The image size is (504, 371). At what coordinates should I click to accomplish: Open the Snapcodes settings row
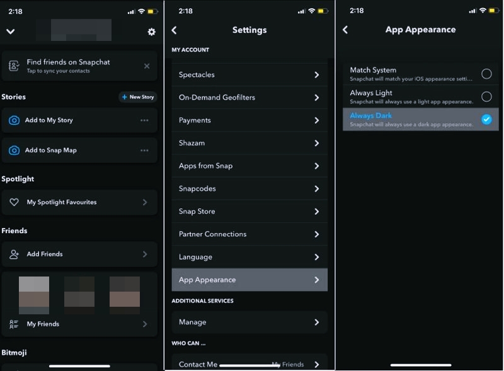click(x=249, y=189)
